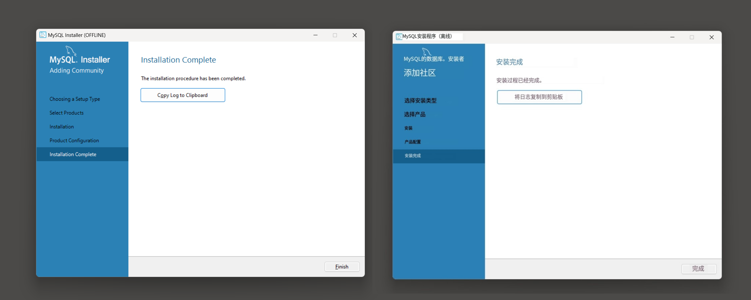Click MySQL Installer (OFFLINE) window title
Image resolution: width=751 pixels, height=300 pixels.
click(x=77, y=35)
